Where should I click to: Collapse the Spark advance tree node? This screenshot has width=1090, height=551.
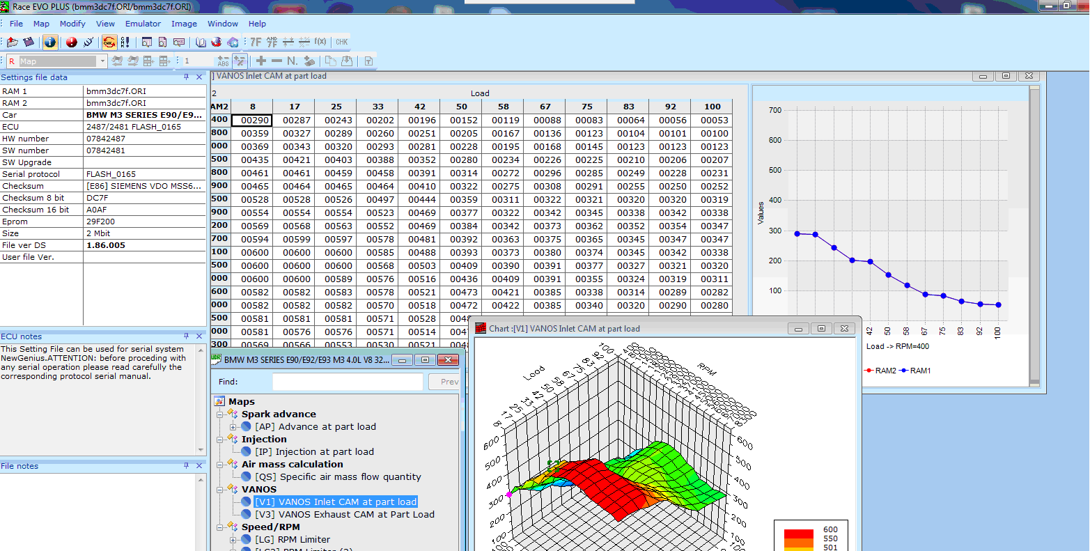(x=220, y=414)
